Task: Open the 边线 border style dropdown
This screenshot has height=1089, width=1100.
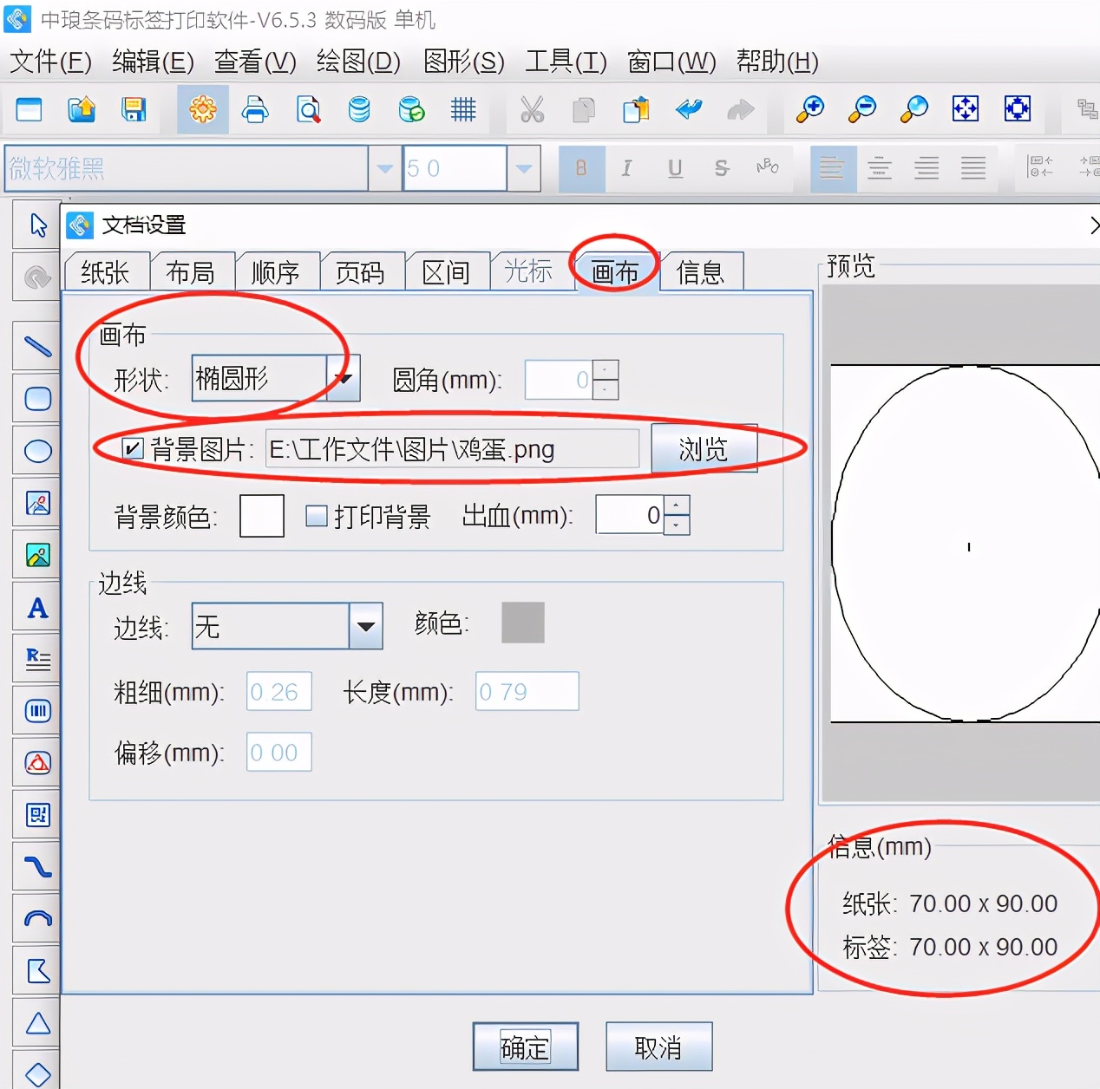Action: point(368,626)
